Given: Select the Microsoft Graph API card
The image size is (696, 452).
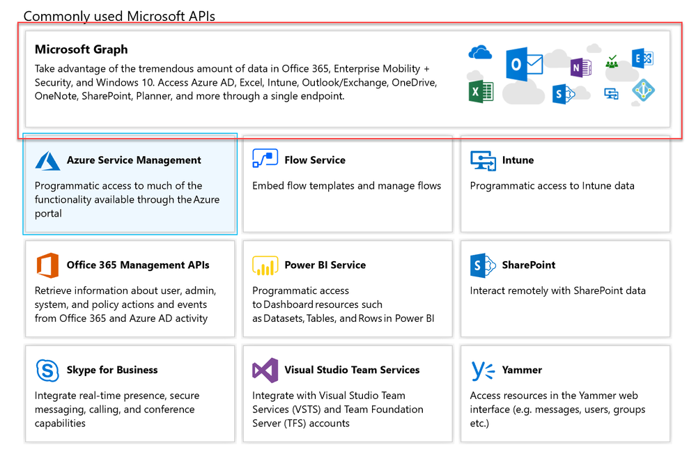Looking at the screenshot, I should point(348,79).
